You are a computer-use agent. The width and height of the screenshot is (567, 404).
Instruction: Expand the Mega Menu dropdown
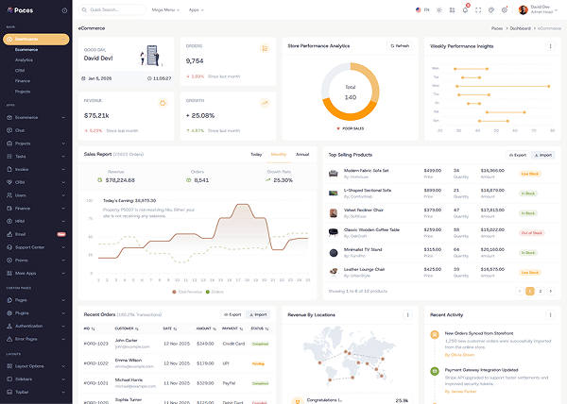tap(164, 9)
